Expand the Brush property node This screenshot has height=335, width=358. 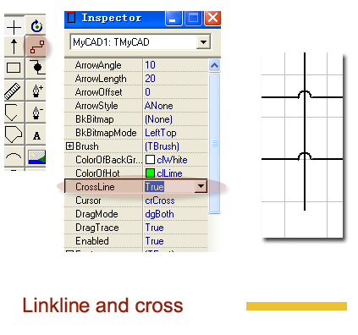(69, 146)
